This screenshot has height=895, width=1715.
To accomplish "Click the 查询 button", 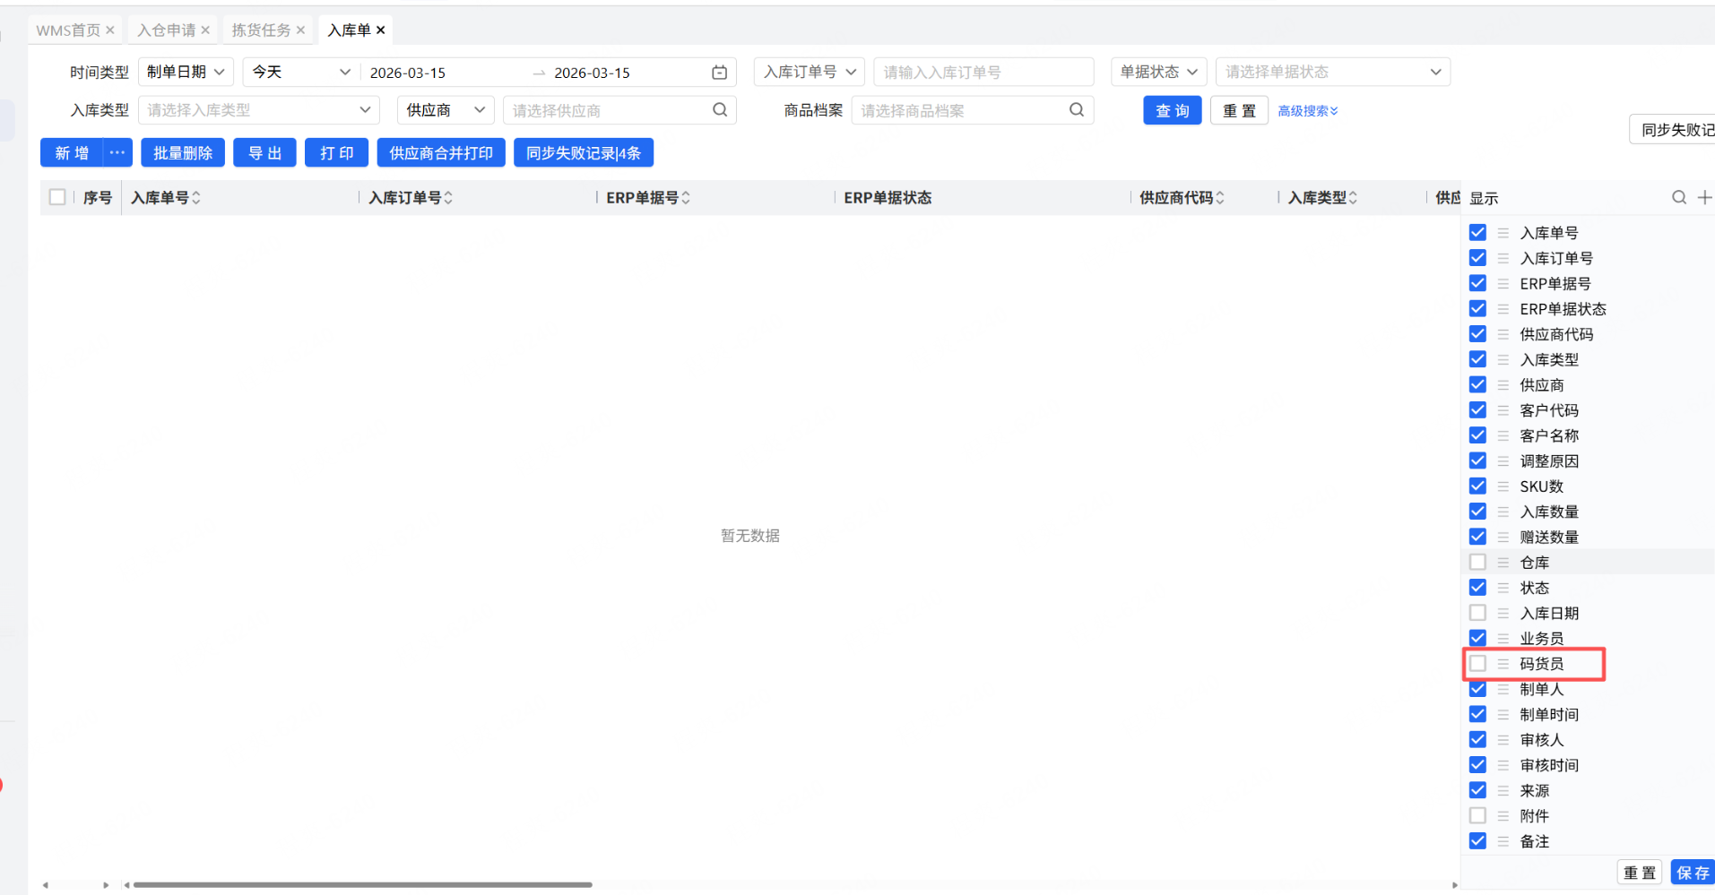I will click(1173, 111).
